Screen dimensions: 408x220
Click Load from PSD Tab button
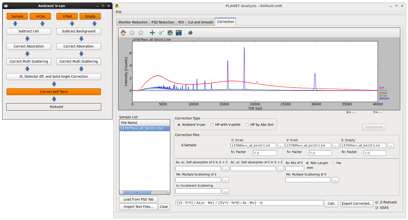tap(139, 199)
